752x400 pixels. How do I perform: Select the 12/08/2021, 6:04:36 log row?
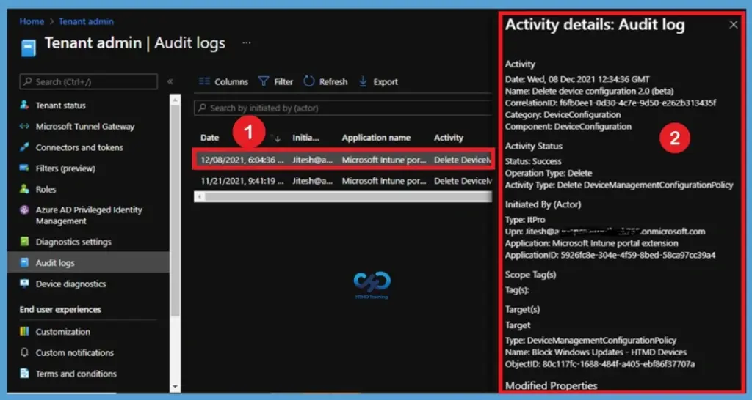(x=344, y=160)
